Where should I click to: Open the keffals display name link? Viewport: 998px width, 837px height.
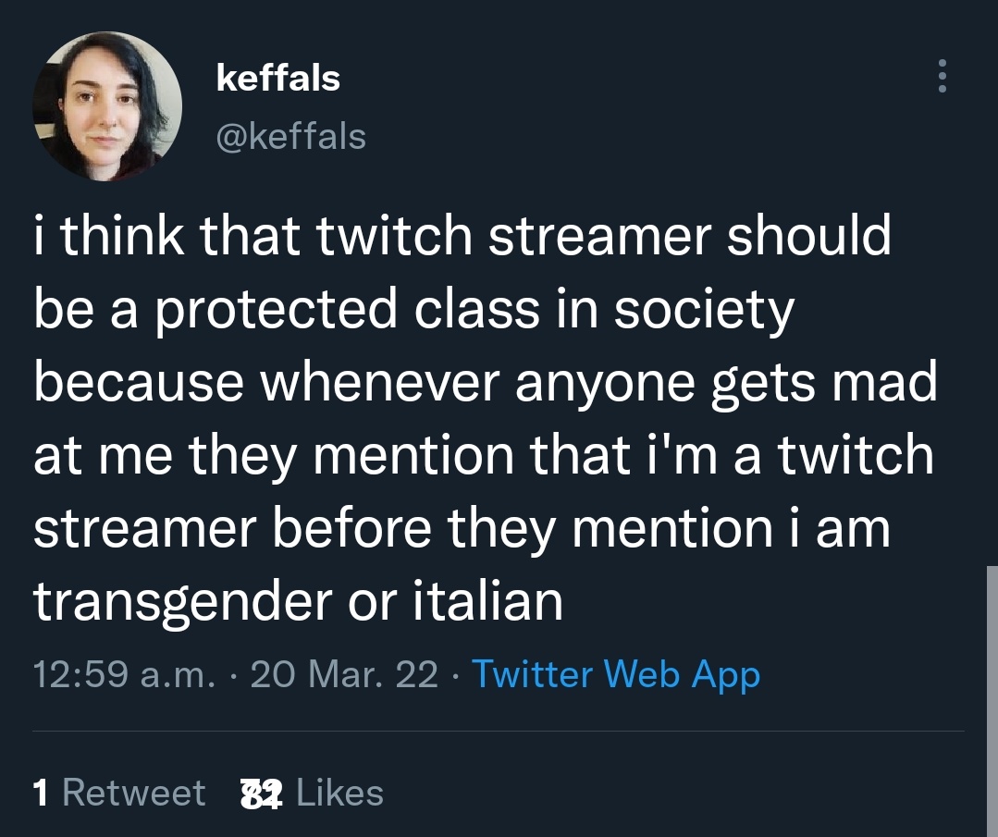pyautogui.click(x=277, y=79)
